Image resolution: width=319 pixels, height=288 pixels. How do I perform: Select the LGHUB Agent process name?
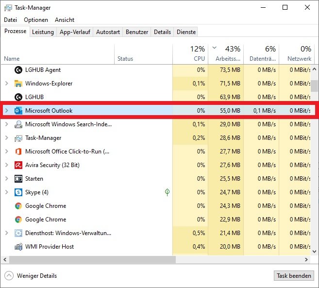43,70
